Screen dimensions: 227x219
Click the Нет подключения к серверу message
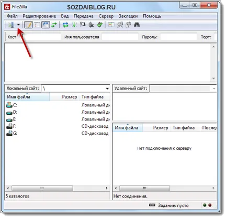164,148
